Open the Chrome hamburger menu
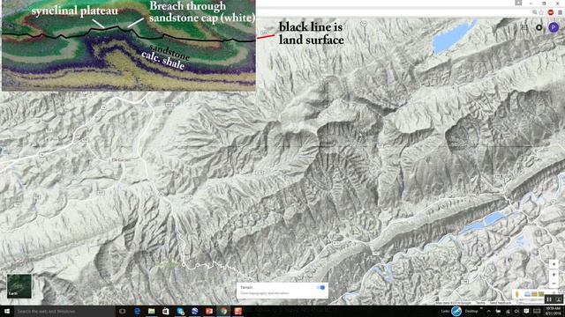This screenshot has height=317, width=565. pos(560,12)
